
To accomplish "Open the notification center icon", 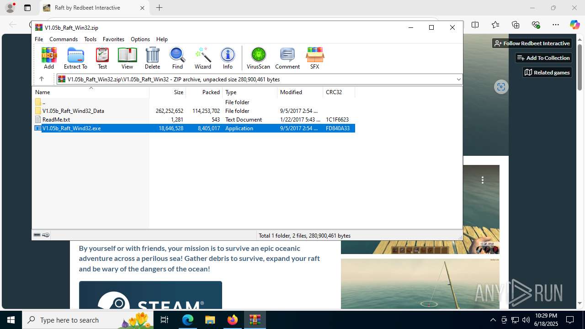I will tap(570, 320).
